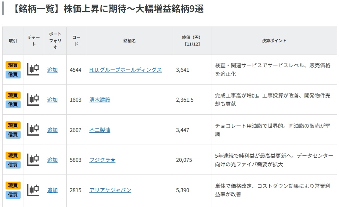Select stock code 1803 cell

pos(75,100)
